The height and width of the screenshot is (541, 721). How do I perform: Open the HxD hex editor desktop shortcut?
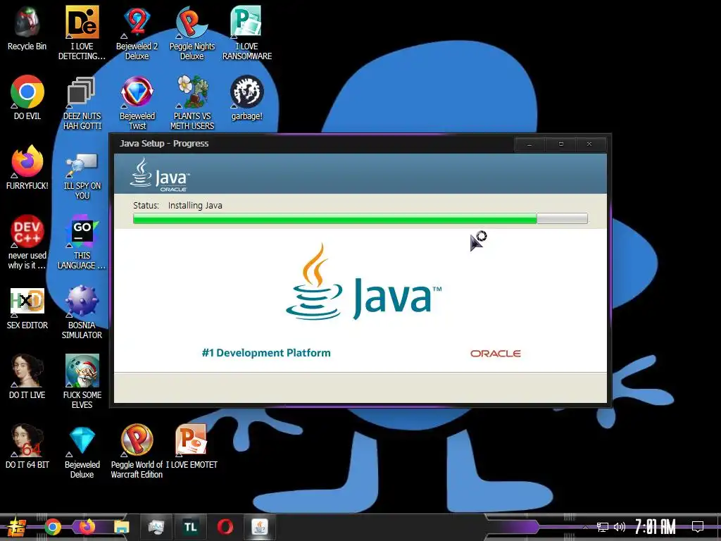[x=27, y=307]
